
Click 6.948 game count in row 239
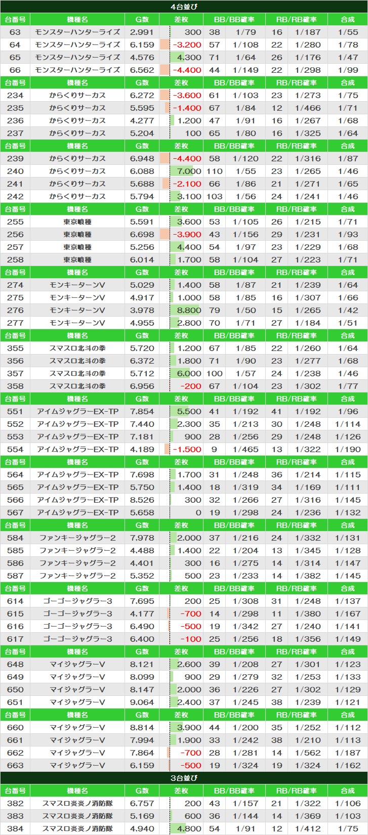pyautogui.click(x=142, y=158)
